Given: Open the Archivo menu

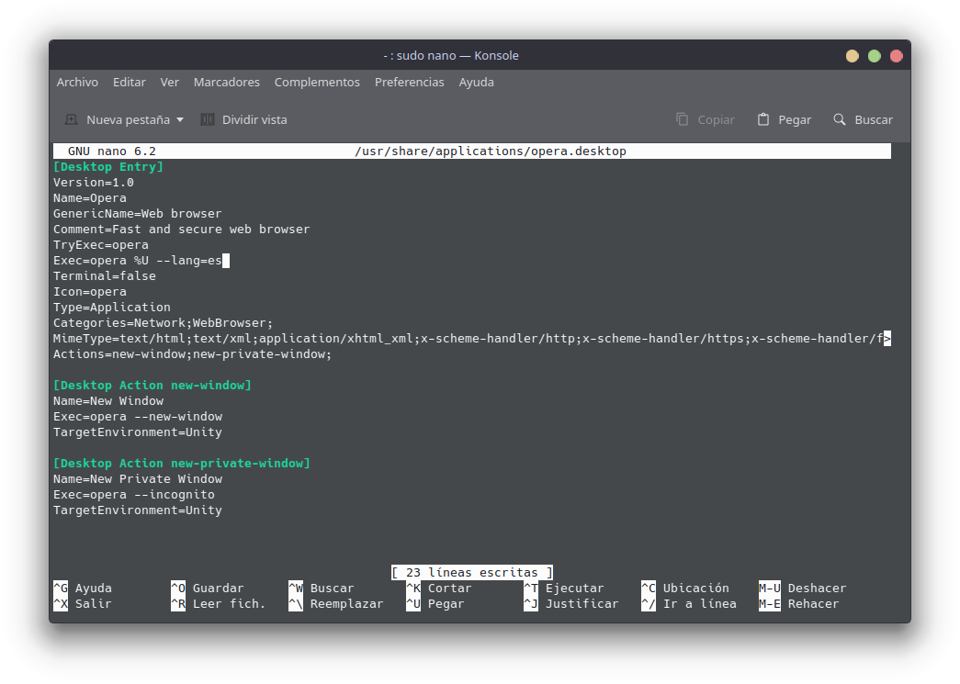Looking at the screenshot, I should click(x=77, y=82).
